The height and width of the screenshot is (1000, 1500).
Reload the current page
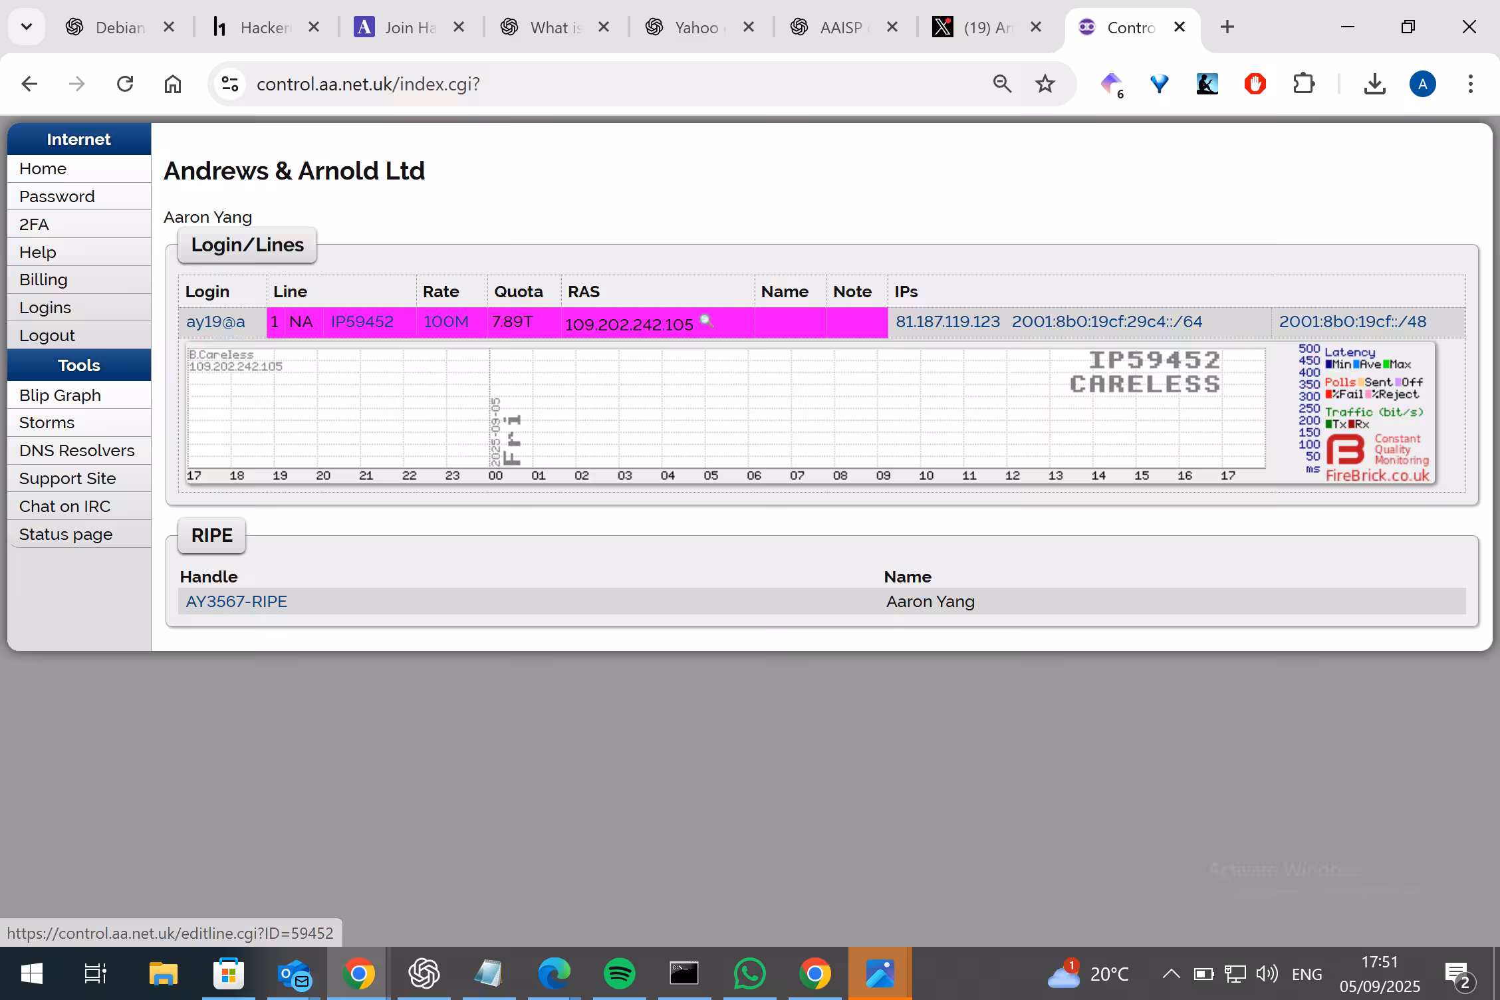pyautogui.click(x=125, y=84)
